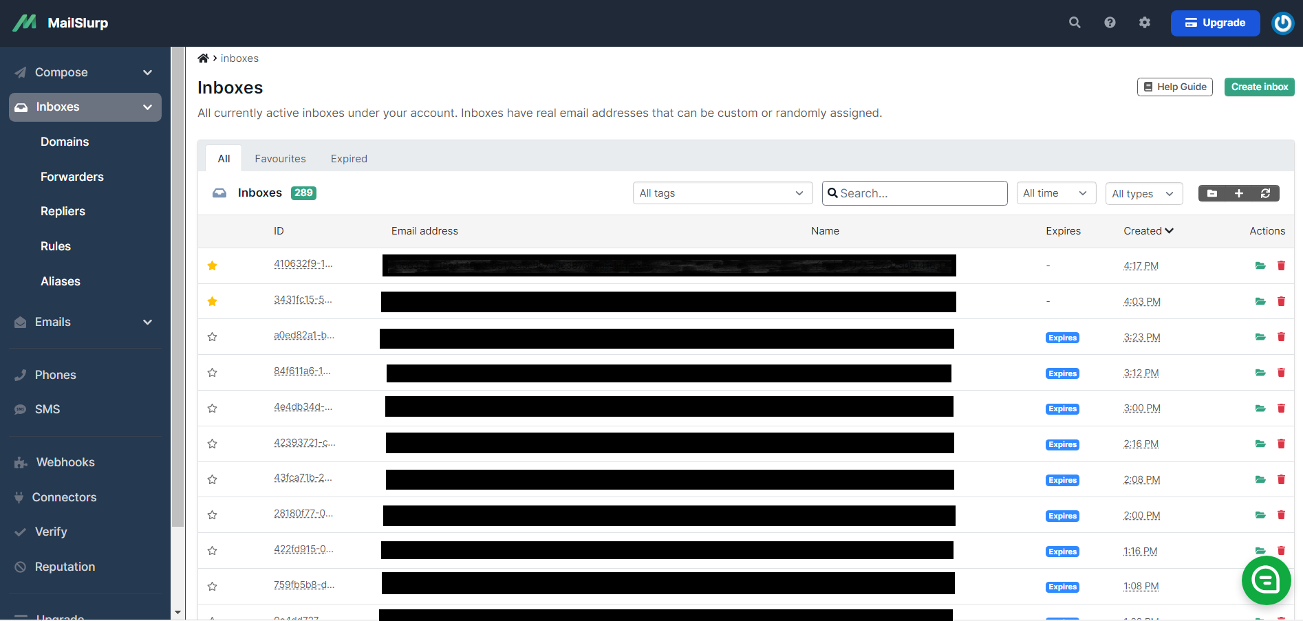Screen dimensions: 1303x621
Task: Open Phones in sidebar
Action: 55,375
